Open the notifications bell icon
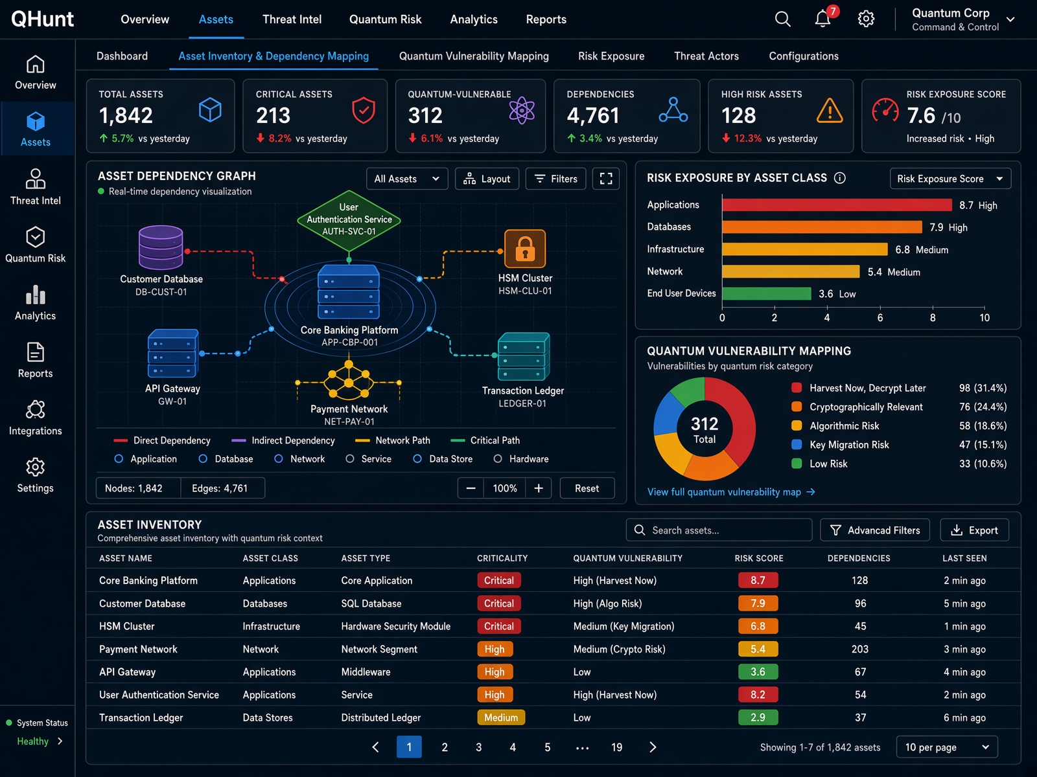 tap(823, 19)
